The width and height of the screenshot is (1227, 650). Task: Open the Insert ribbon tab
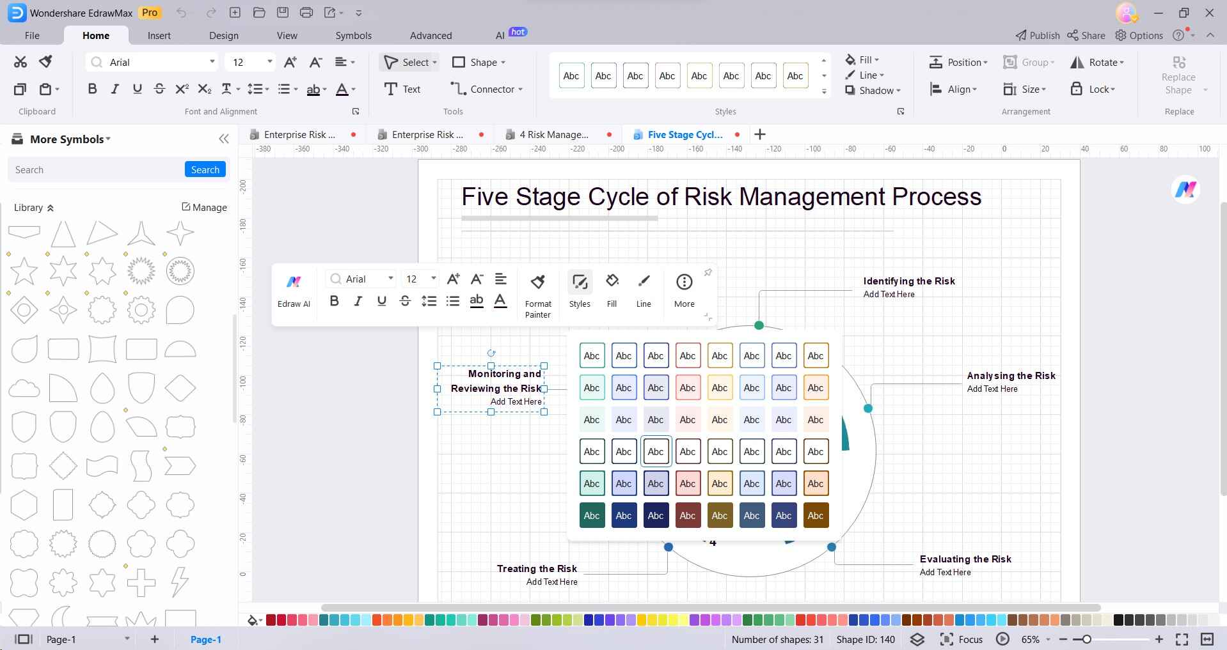159,36
